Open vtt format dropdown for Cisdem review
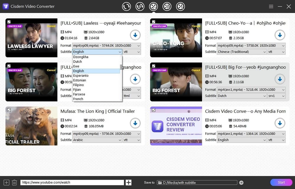 click(x=277, y=140)
